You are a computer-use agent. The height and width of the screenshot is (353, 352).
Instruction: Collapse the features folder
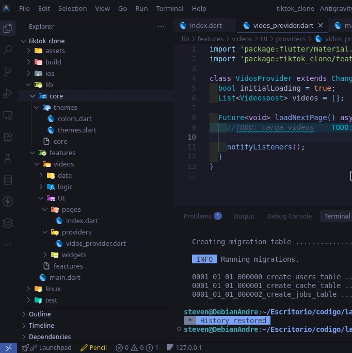pos(62,153)
